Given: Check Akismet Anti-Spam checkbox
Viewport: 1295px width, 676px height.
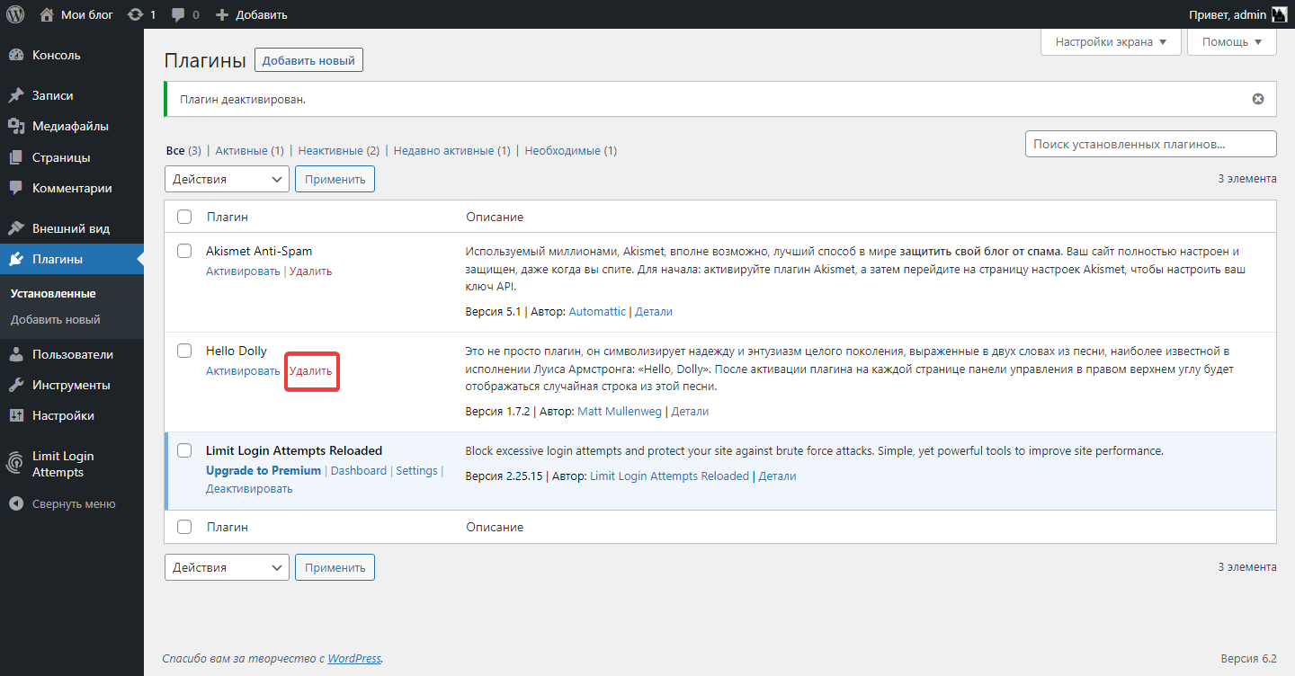Looking at the screenshot, I should click(184, 251).
